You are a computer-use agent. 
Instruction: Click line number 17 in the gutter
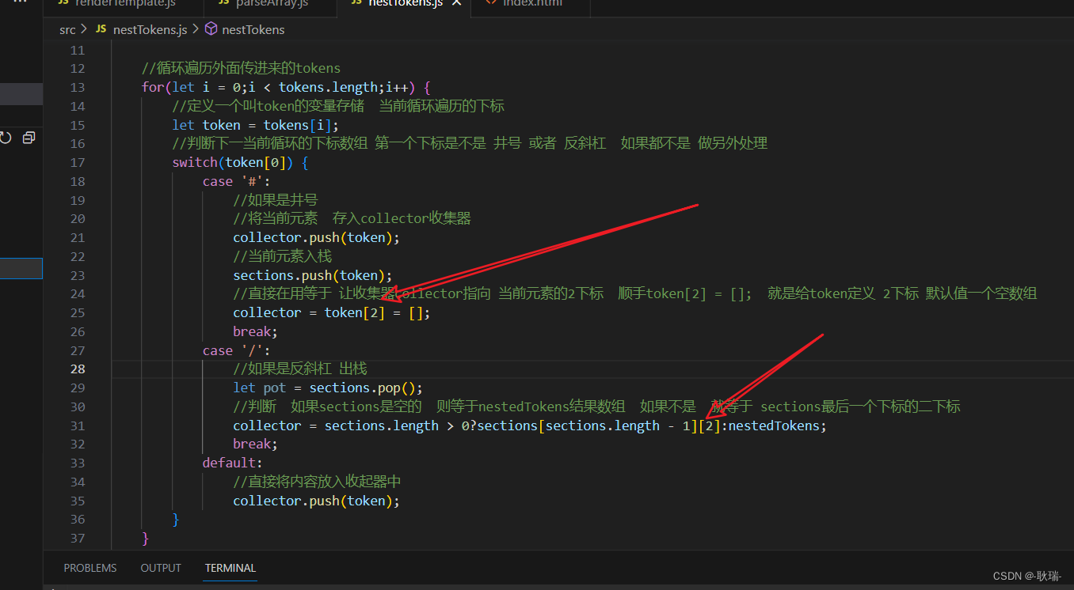[x=78, y=163]
